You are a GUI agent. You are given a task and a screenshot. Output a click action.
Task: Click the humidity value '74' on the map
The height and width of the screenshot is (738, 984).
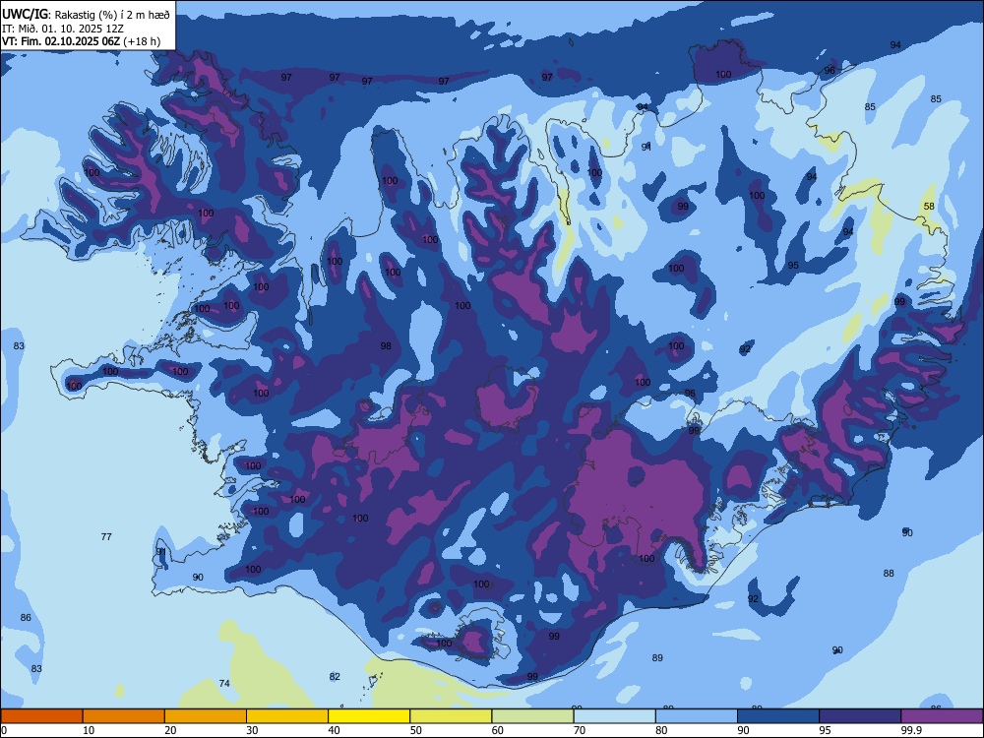pos(224,684)
